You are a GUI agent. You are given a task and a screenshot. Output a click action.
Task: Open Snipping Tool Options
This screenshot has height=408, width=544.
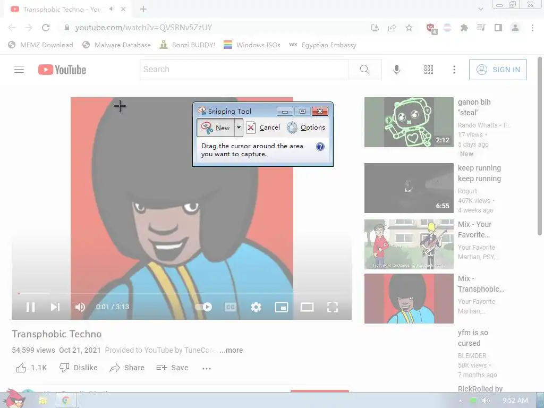pyautogui.click(x=306, y=127)
